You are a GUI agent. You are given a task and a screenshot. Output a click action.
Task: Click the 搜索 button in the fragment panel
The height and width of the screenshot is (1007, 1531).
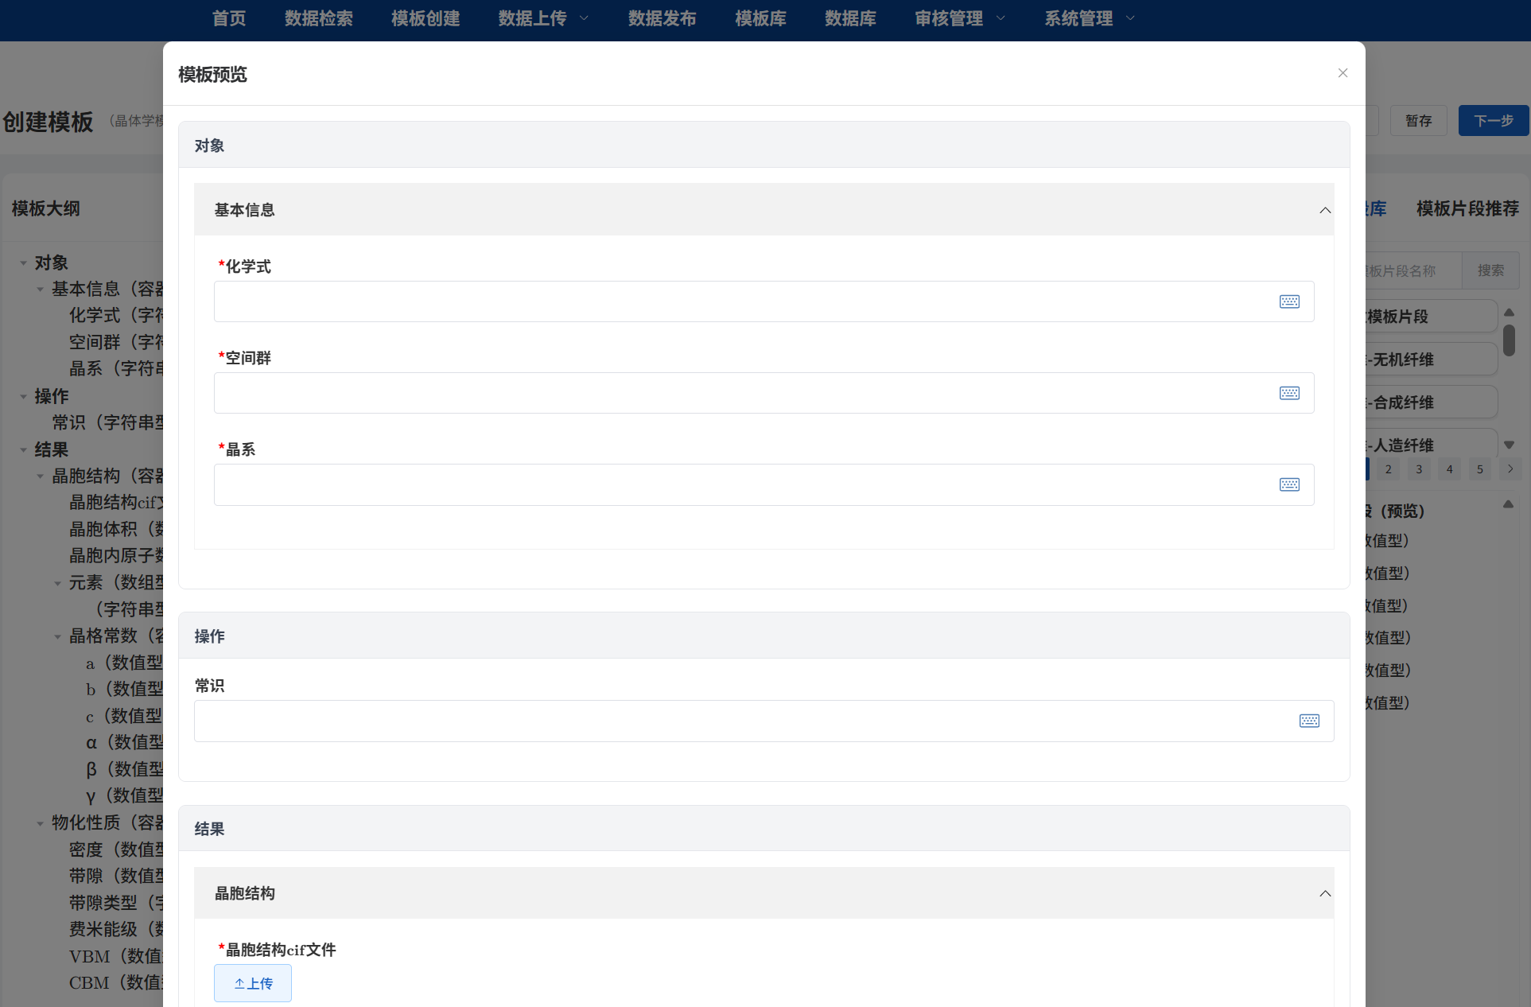(x=1490, y=270)
